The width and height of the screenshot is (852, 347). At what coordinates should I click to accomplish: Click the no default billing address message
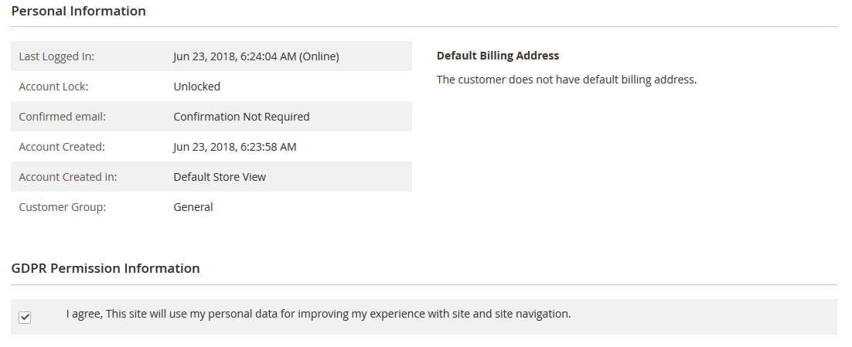click(x=566, y=80)
